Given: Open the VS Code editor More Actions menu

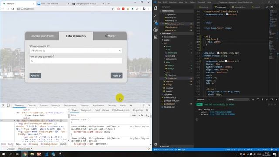Looking at the screenshot, I should [x=276, y=7].
